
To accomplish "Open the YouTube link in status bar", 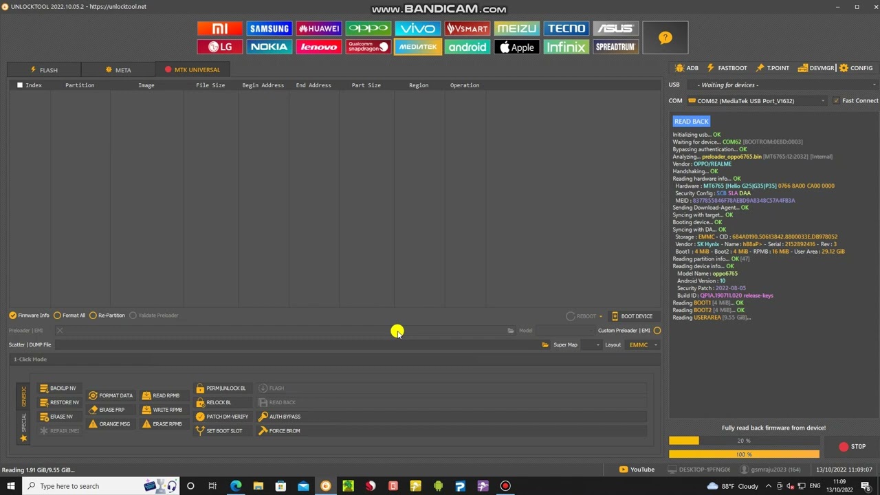I will tap(637, 470).
